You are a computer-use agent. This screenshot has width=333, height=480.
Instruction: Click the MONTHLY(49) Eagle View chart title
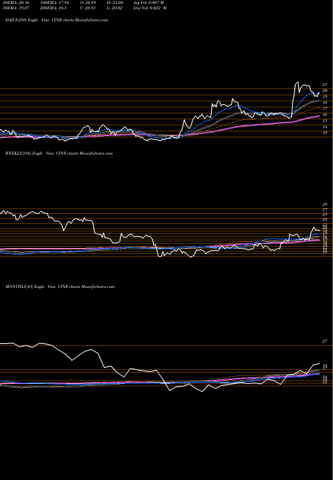(x=60, y=287)
